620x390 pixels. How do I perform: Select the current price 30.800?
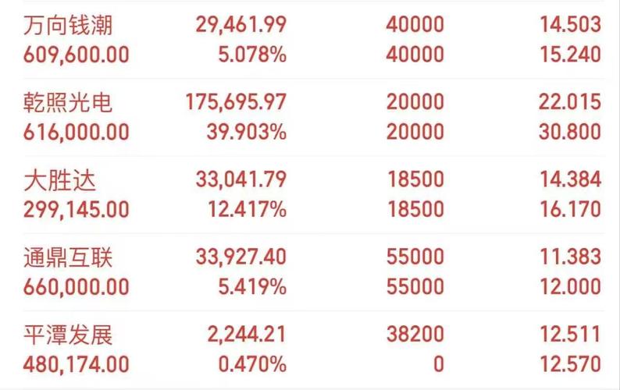570,132
